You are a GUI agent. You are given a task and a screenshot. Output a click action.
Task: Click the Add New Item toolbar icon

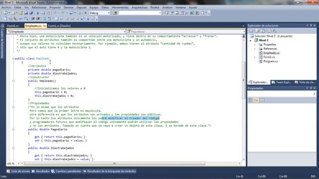pos(13,13)
